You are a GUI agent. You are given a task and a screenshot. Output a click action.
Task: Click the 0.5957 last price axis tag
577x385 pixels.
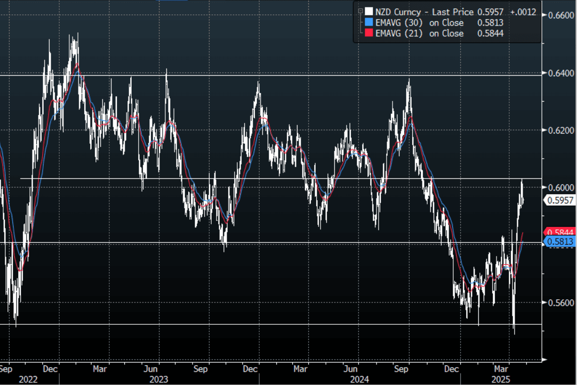558,200
